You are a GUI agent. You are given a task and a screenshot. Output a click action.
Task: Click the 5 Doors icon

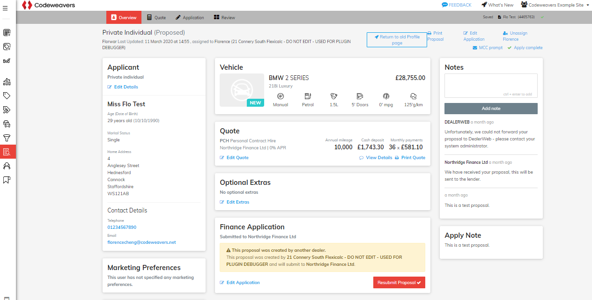pyautogui.click(x=360, y=96)
